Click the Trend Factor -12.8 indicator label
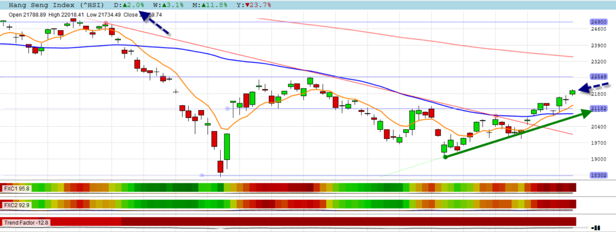Viewport: 616px width, 232px height. pos(26,222)
